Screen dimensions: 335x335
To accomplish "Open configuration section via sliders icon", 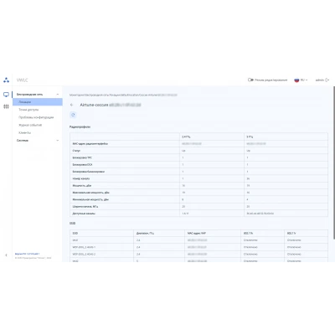I will (x=6, y=106).
